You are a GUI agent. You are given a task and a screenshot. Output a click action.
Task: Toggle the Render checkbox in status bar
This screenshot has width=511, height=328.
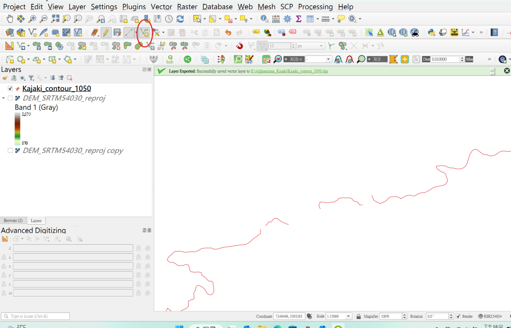pyautogui.click(x=458, y=316)
